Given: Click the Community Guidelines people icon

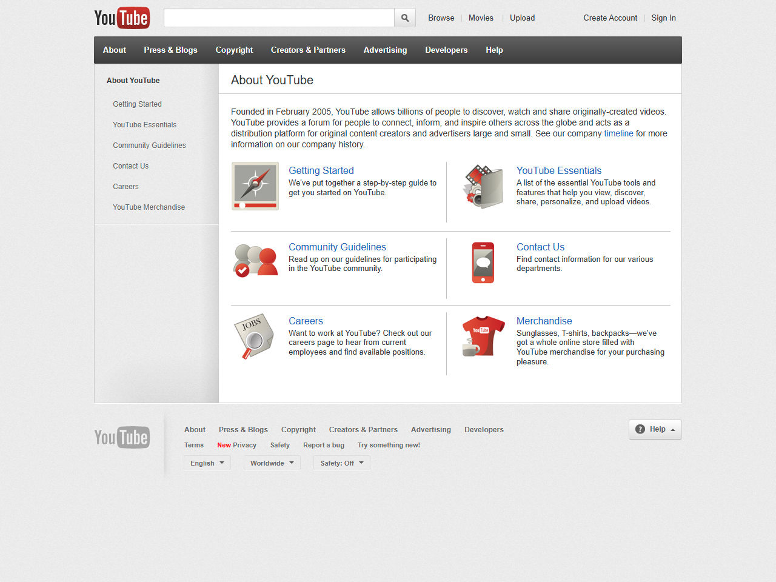Looking at the screenshot, I should pyautogui.click(x=255, y=260).
